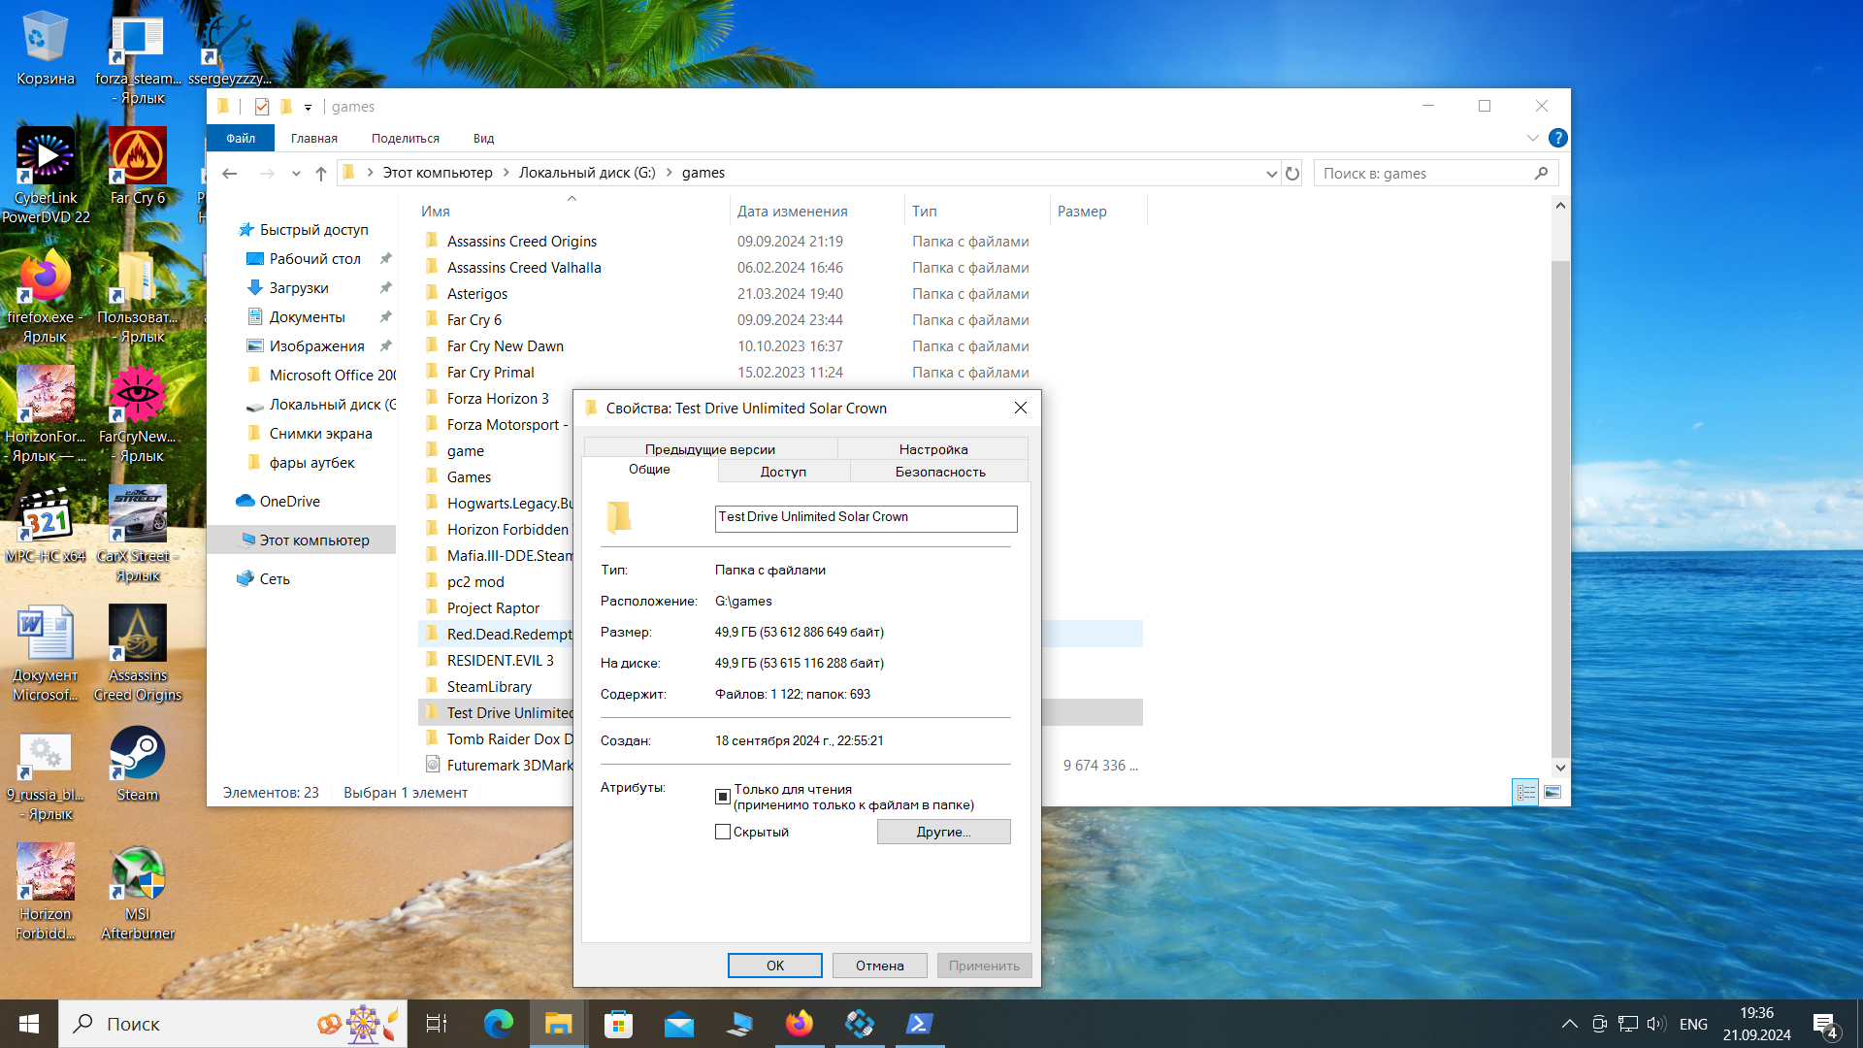Toggle the quick access toolbar properties checkmark
This screenshot has width=1863, height=1048.
(261, 107)
